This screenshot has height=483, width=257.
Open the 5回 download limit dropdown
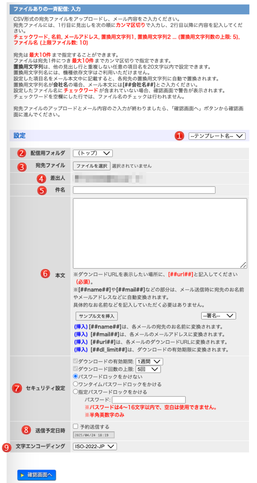[x=148, y=369]
